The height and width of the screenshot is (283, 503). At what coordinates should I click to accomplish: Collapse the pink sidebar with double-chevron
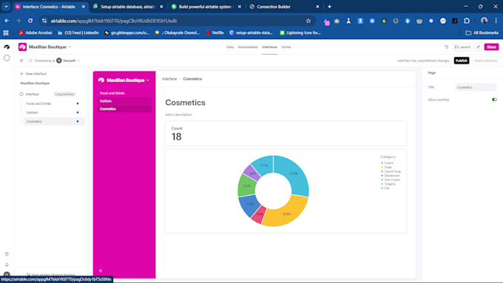click(x=101, y=270)
